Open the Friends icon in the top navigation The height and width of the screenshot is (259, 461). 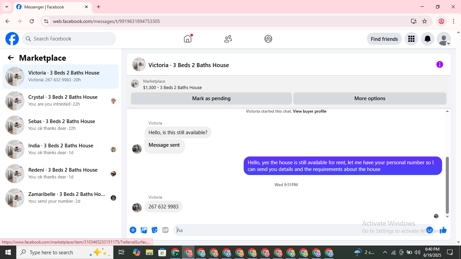[228, 39]
